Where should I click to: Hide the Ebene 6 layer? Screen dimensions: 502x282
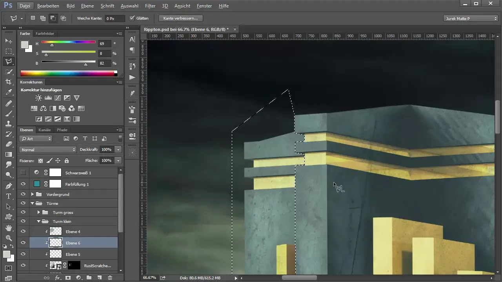click(x=23, y=243)
